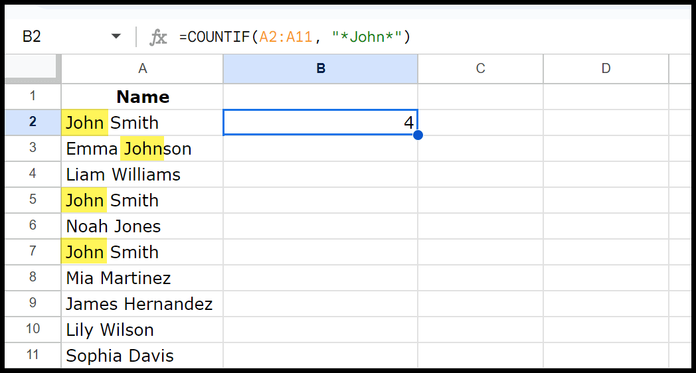Select the James Hernandez cell
Viewport: 696px width, 373px height.
click(142, 303)
